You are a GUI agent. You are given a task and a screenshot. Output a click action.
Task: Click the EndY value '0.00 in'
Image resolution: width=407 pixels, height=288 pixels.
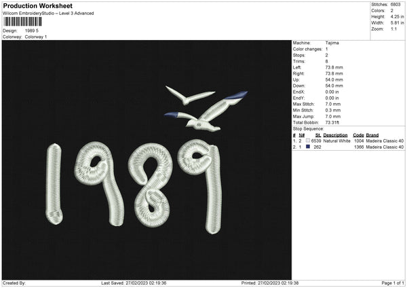coord(332,98)
